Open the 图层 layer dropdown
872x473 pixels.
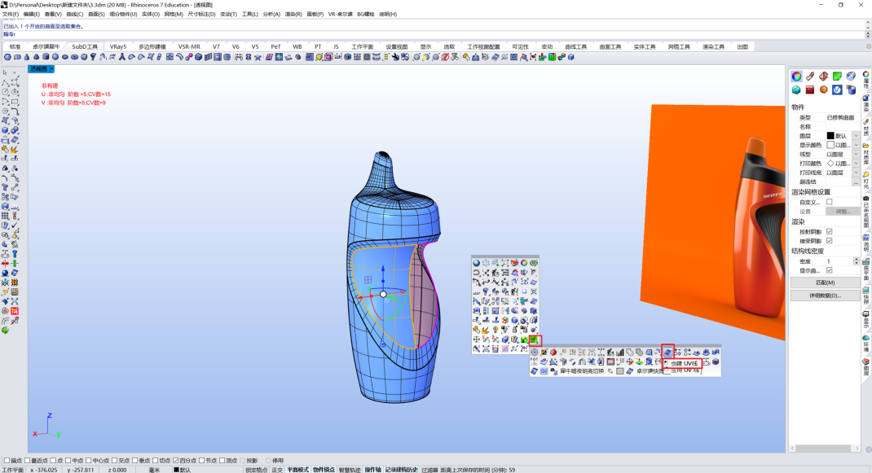[856, 136]
